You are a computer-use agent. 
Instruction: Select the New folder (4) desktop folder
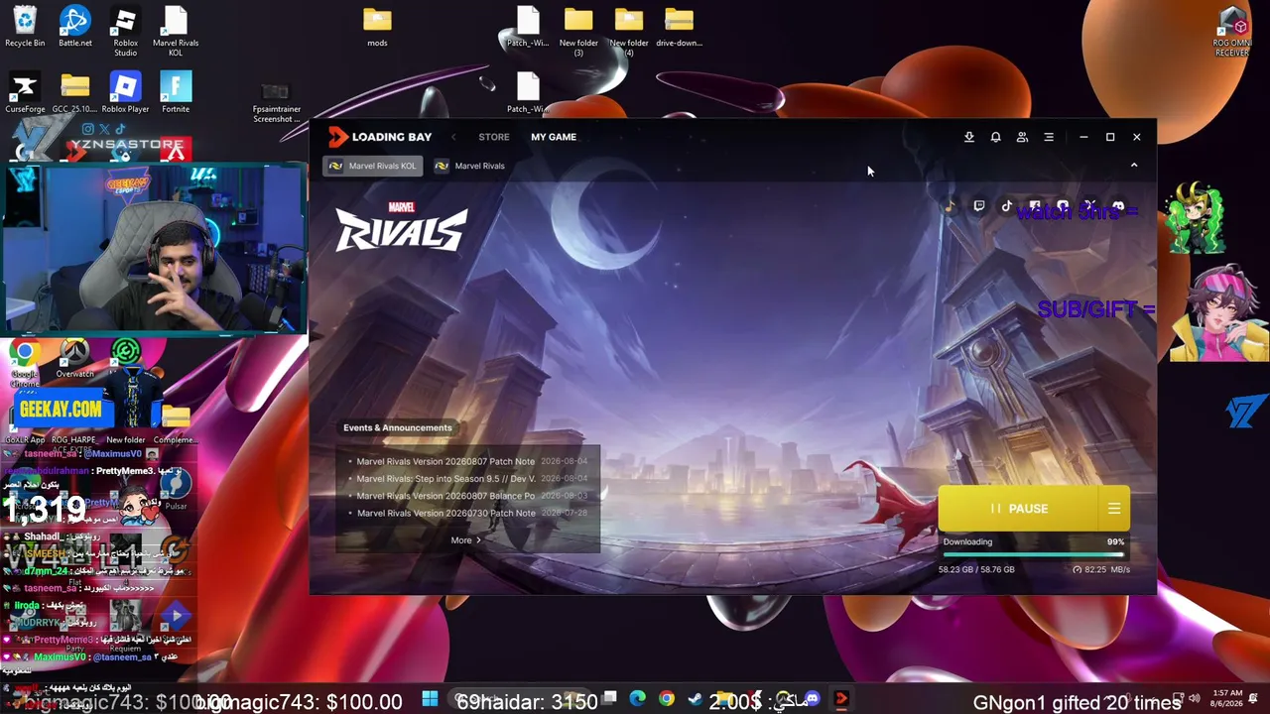click(629, 32)
